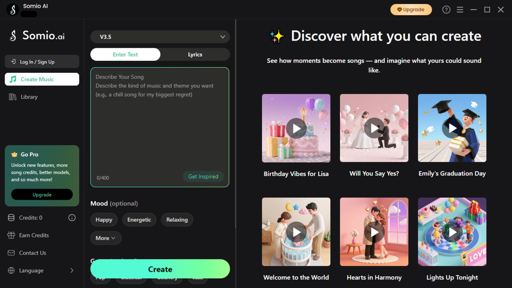Click the Somio AI app logo in title bar
Viewport: 512px width, 288px height.
(x=13, y=9)
